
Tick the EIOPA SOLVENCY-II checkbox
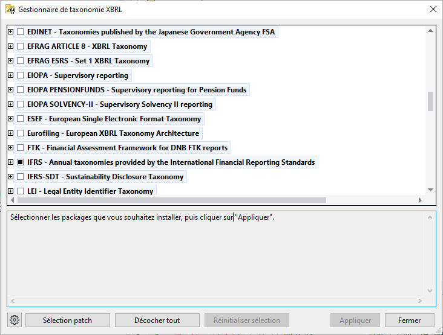(x=21, y=104)
